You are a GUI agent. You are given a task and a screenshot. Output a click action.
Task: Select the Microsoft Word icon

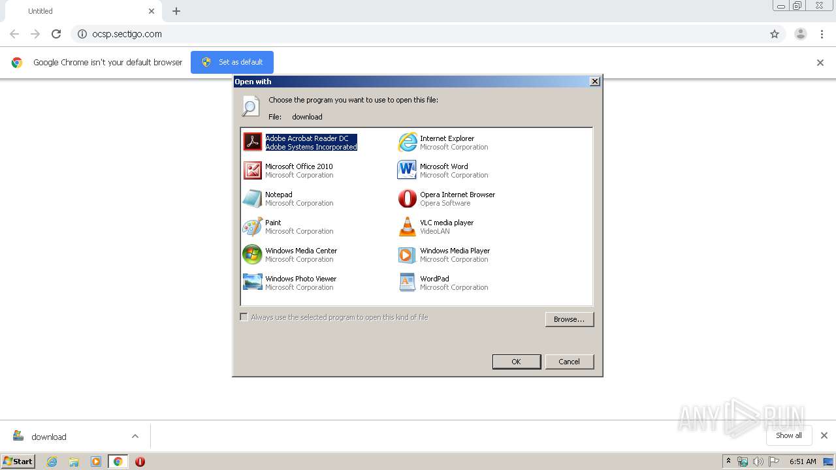click(x=407, y=170)
